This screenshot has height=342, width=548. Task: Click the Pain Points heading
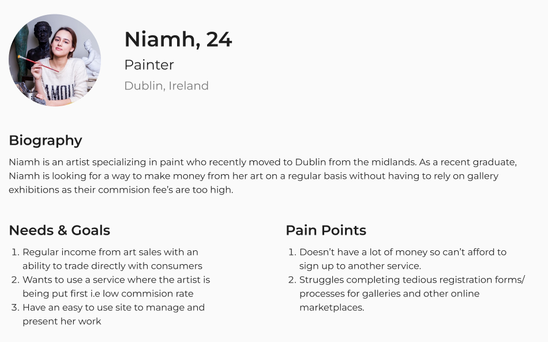click(325, 230)
